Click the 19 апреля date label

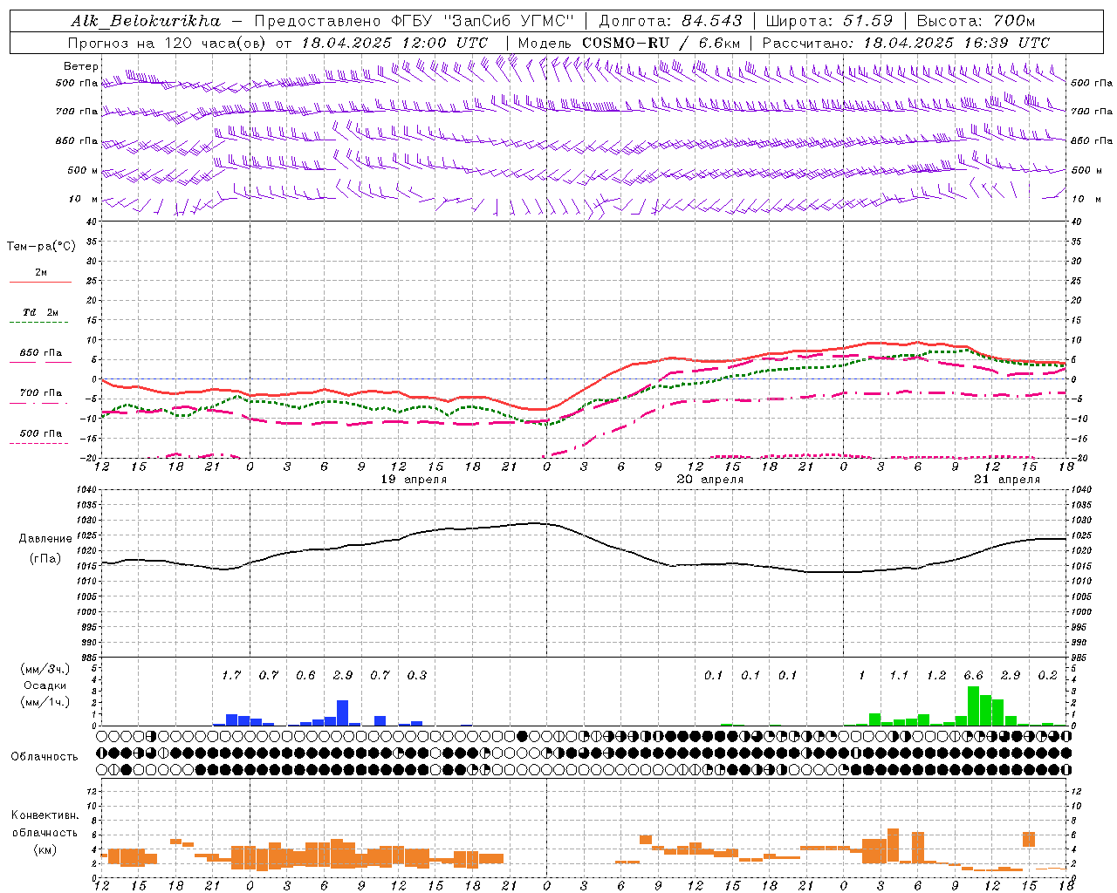(x=414, y=480)
